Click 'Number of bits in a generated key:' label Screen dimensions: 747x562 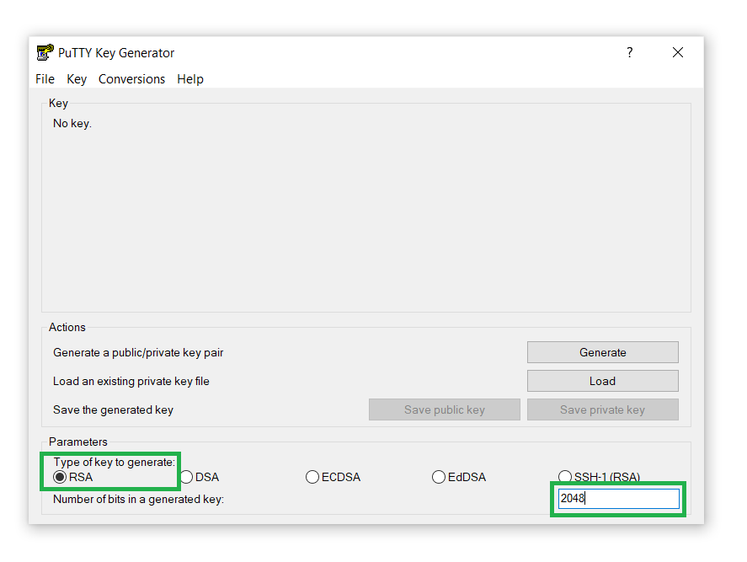point(139,499)
